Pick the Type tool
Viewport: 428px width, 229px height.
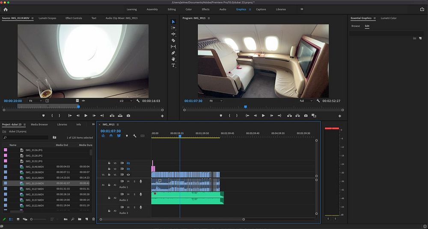173,65
